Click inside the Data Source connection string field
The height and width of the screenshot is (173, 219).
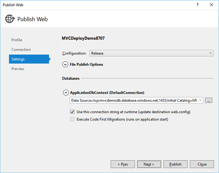133,100
